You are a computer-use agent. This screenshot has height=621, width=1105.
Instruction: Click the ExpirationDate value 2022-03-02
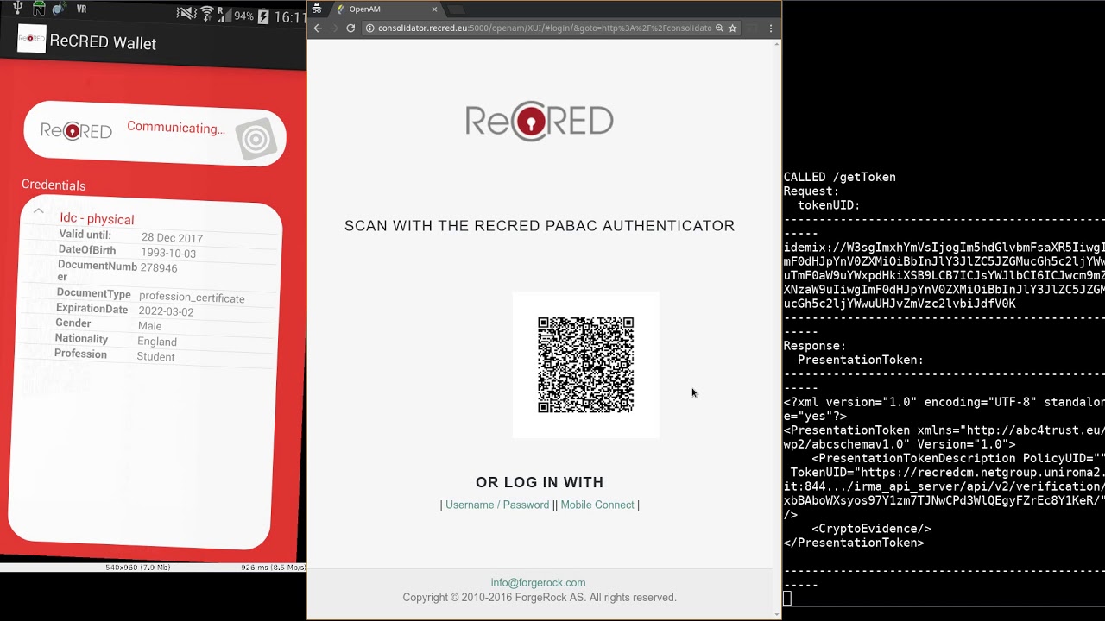[166, 311]
